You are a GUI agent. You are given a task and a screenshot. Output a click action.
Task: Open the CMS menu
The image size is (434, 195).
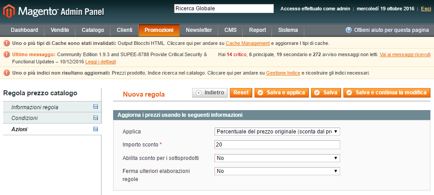coord(230,30)
